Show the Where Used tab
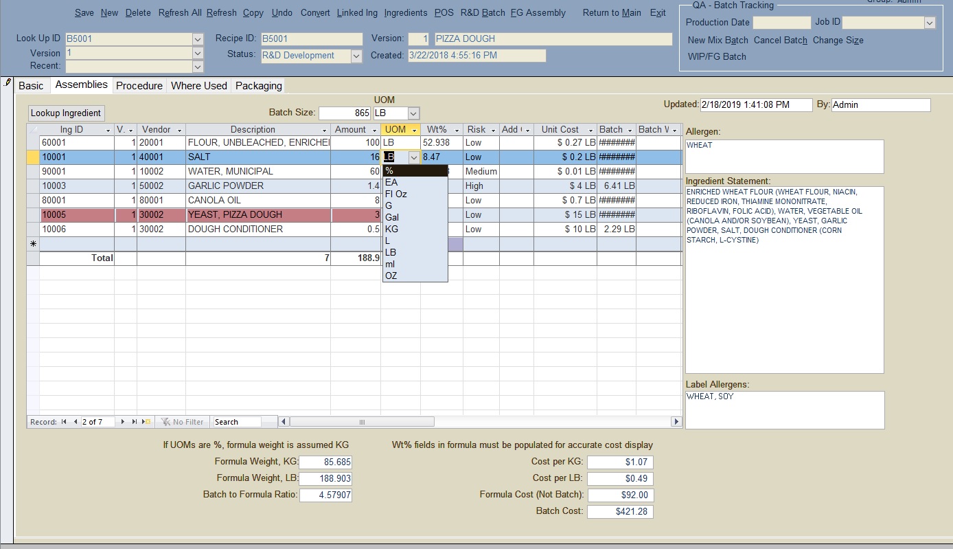 [199, 86]
